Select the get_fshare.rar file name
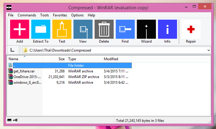 pos(24,71)
